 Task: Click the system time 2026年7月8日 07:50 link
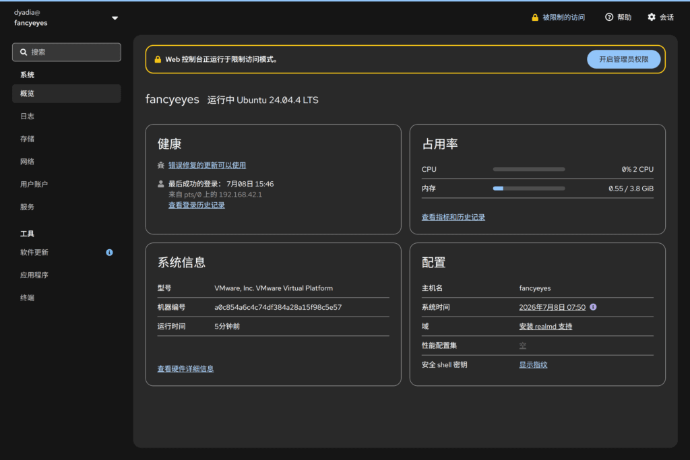coord(553,307)
